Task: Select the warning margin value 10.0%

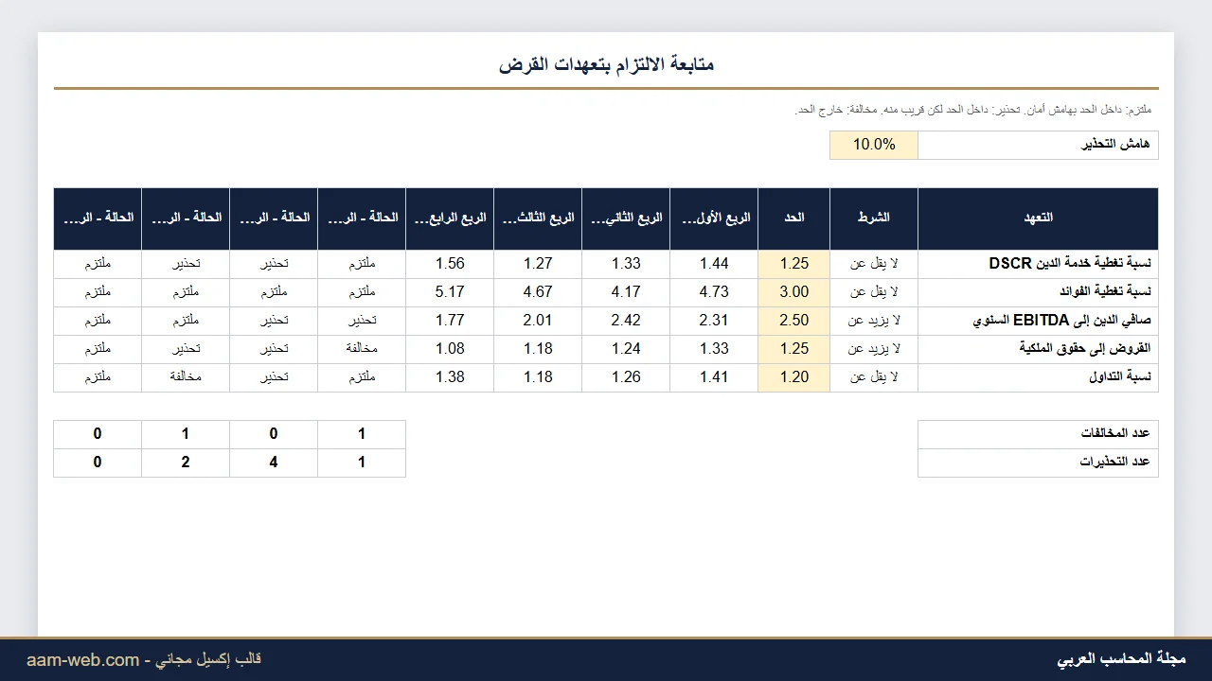Action: click(874, 145)
